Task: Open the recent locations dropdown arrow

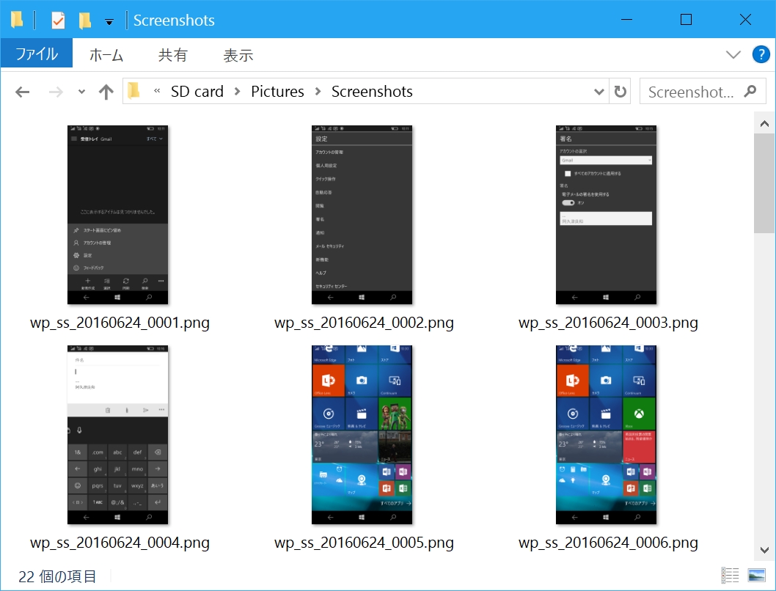Action: pyautogui.click(x=81, y=91)
